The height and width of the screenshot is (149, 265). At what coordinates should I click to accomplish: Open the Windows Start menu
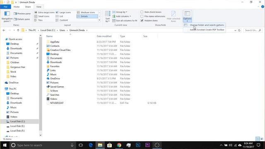pos(5,145)
